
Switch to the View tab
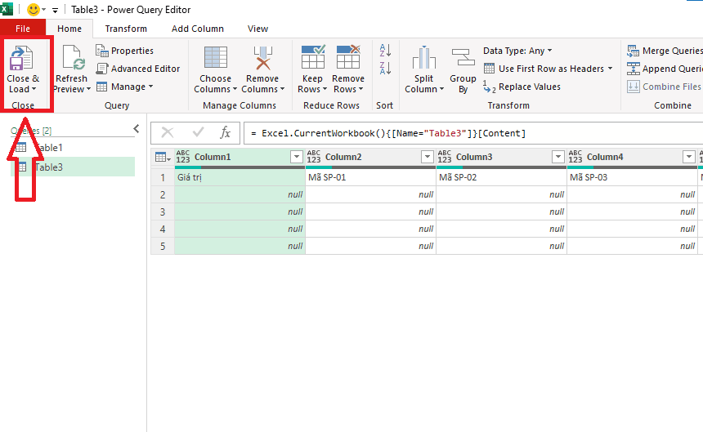pyautogui.click(x=257, y=29)
